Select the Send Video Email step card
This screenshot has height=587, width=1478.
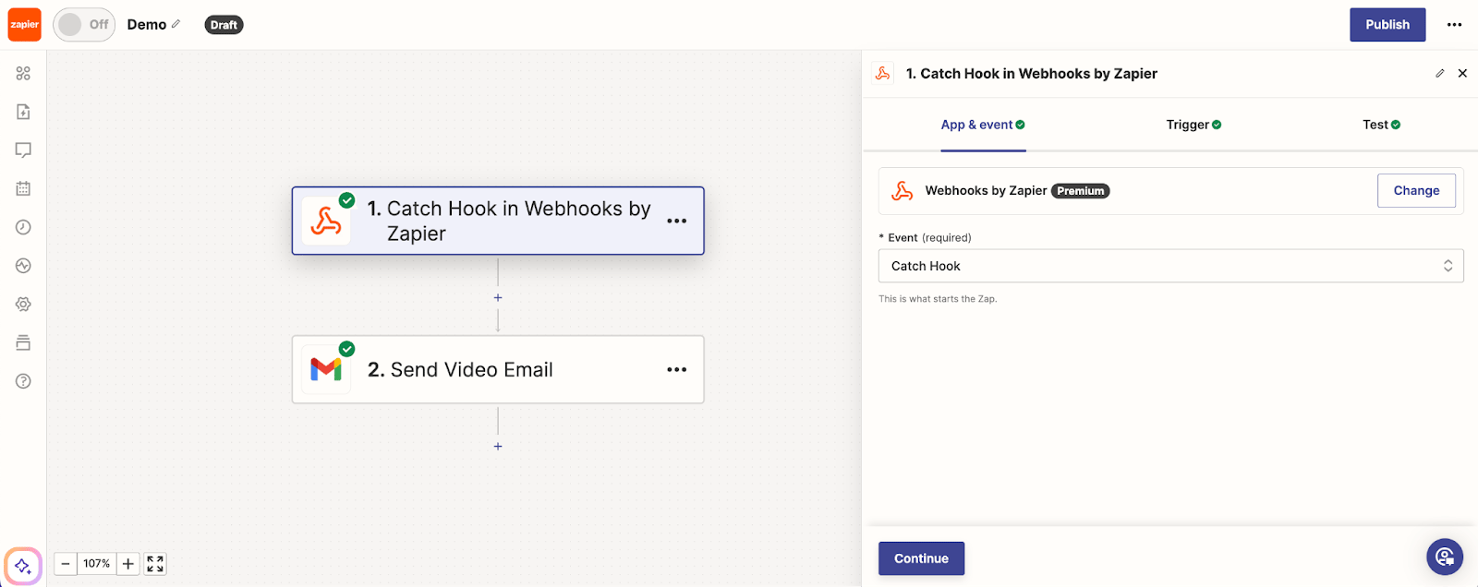498,369
